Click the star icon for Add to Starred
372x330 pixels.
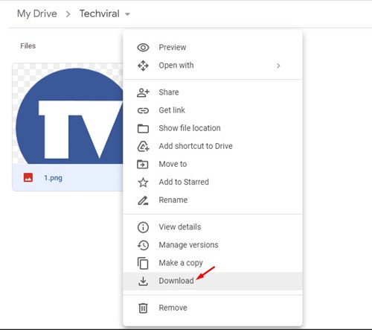click(143, 183)
